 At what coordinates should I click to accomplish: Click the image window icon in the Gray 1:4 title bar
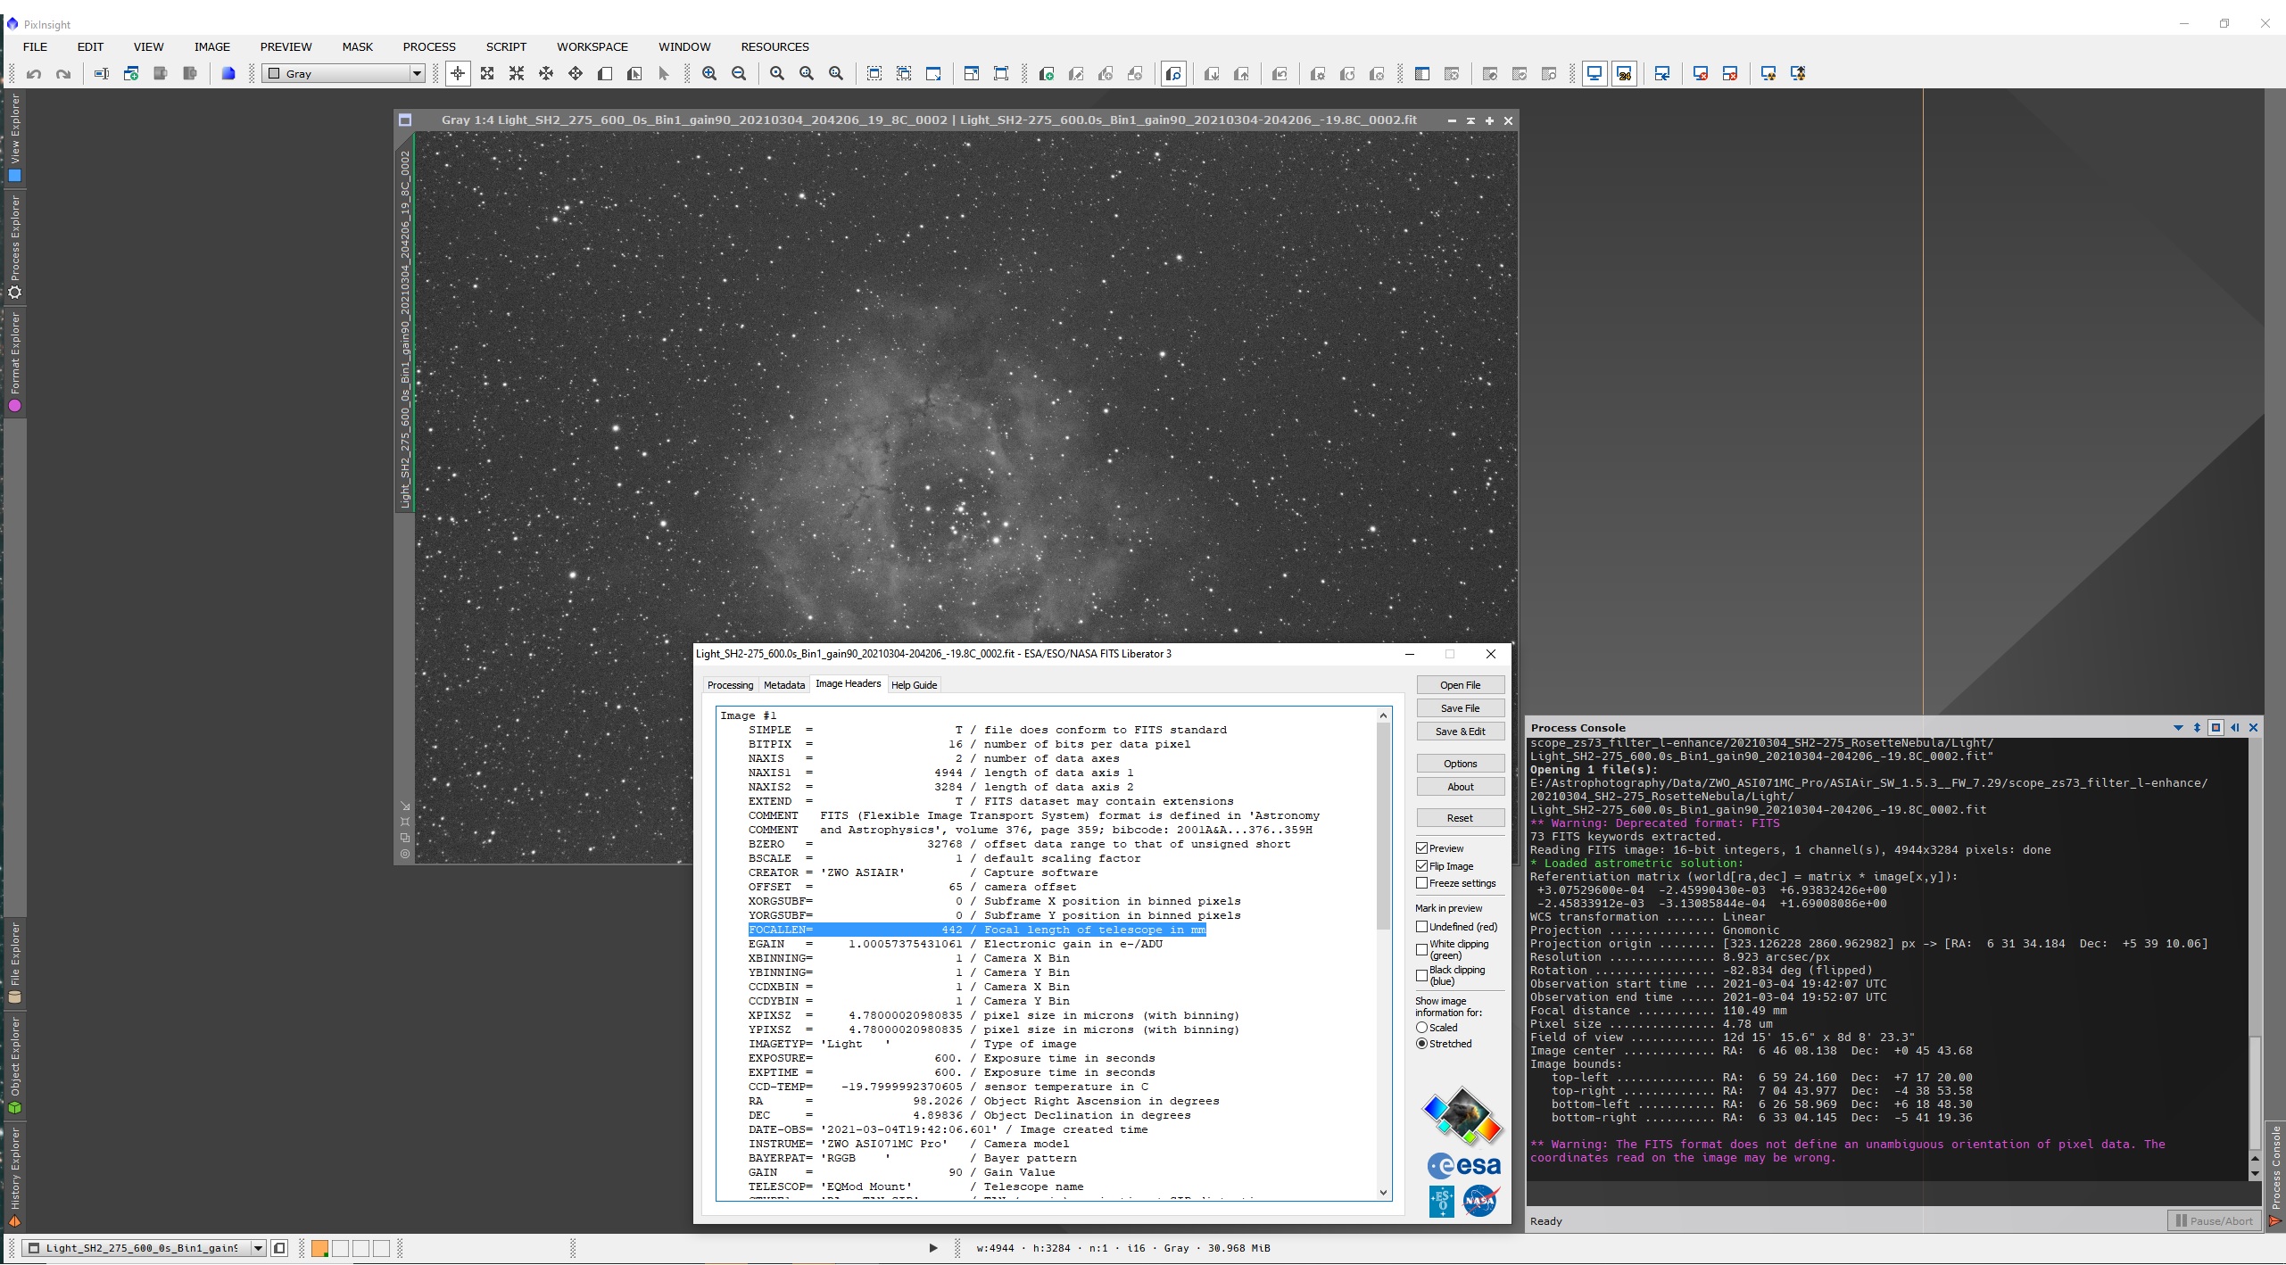pyautogui.click(x=405, y=120)
